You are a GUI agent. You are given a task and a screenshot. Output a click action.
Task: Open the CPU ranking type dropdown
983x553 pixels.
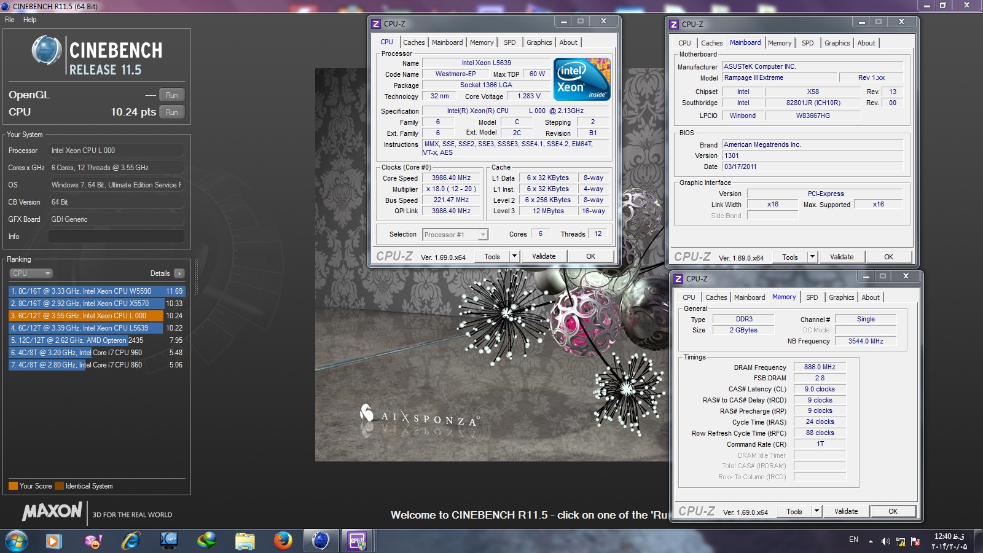point(31,273)
